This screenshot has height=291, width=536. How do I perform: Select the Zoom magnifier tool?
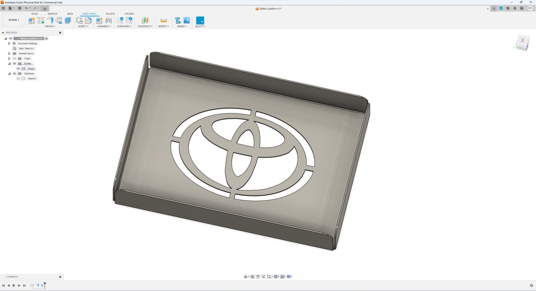pos(263,277)
